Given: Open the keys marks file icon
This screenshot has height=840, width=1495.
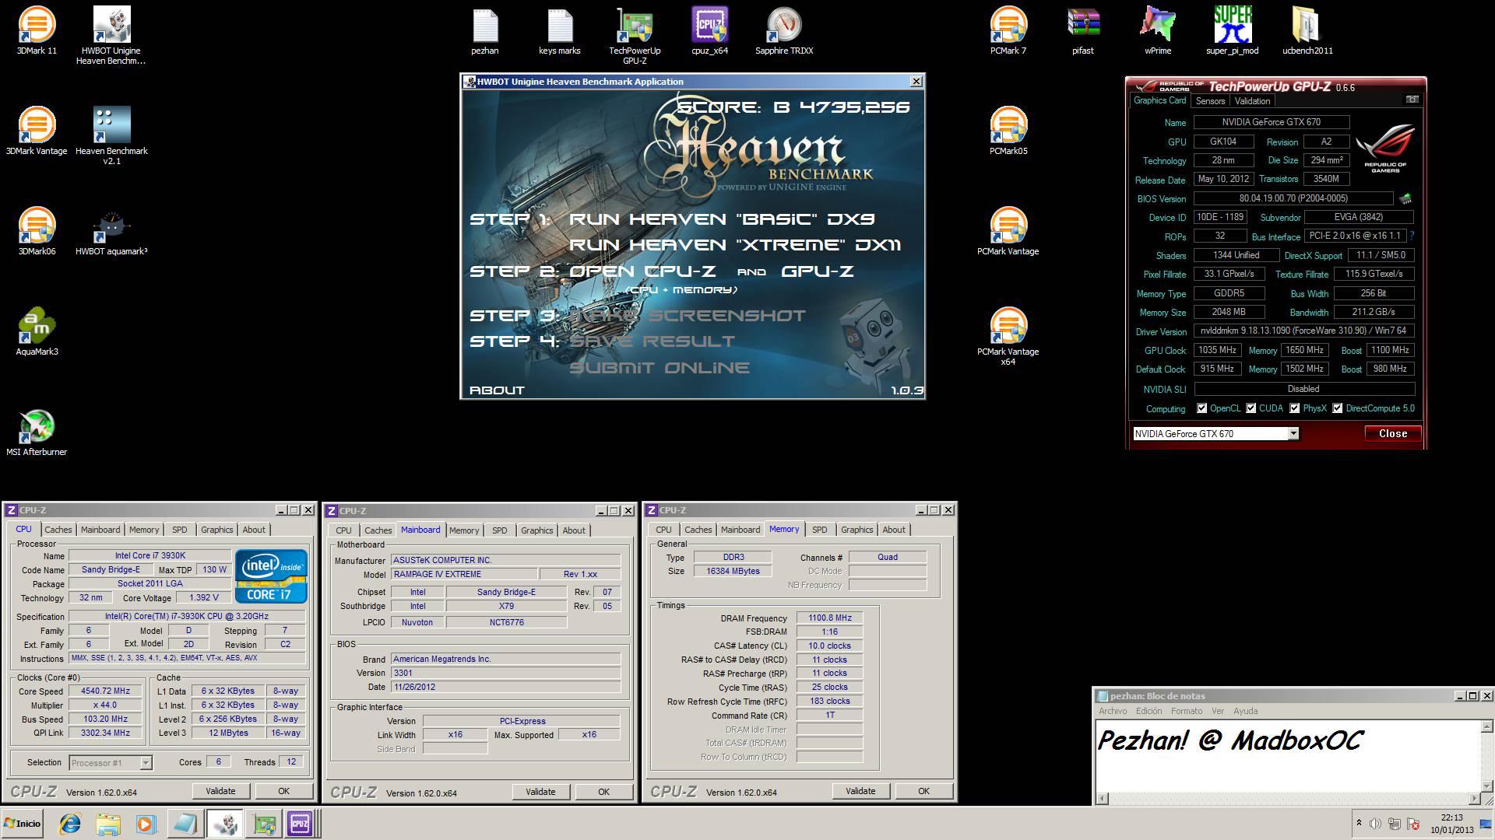Looking at the screenshot, I should click(x=559, y=31).
